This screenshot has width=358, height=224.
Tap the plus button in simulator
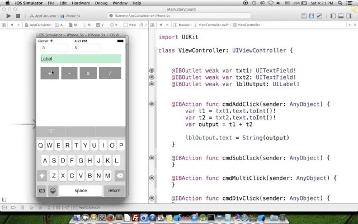[x=50, y=73]
